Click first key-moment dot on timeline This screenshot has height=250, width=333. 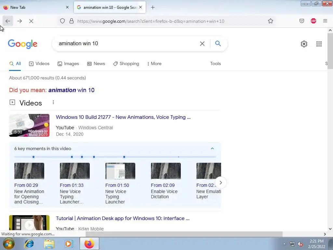click(x=33, y=157)
